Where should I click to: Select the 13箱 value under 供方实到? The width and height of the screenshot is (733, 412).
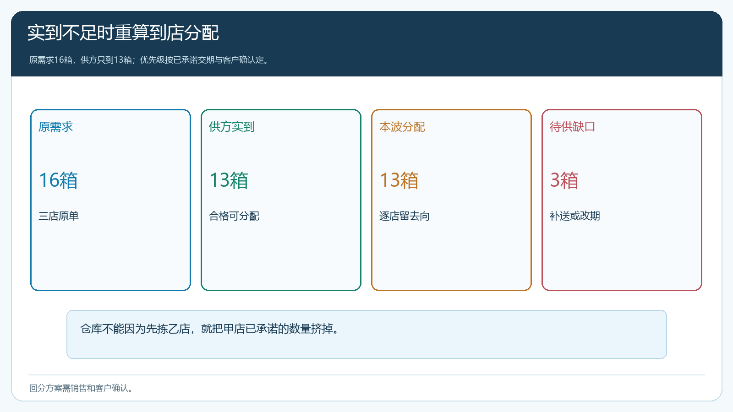[229, 180]
